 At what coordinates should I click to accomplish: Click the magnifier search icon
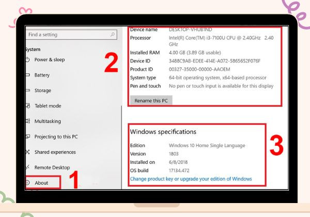point(113,35)
